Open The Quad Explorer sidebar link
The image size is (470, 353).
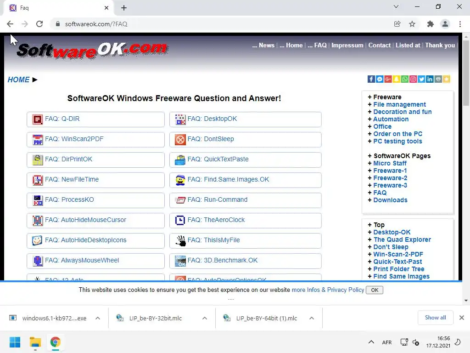pos(402,239)
